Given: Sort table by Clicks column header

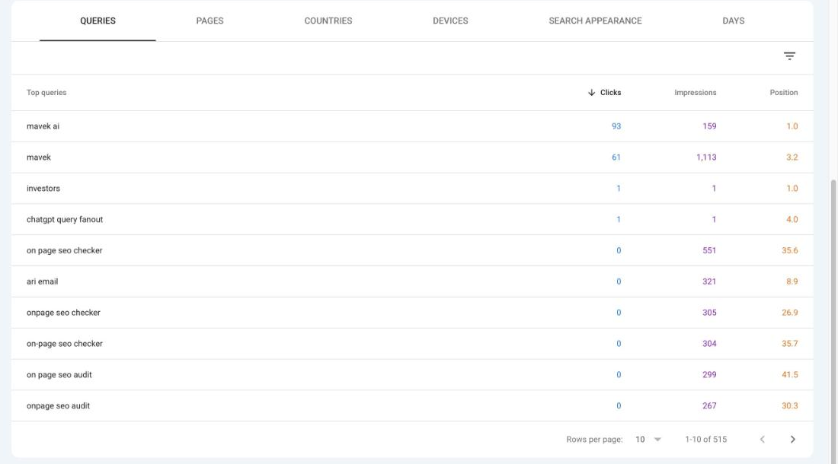Looking at the screenshot, I should click(x=610, y=92).
